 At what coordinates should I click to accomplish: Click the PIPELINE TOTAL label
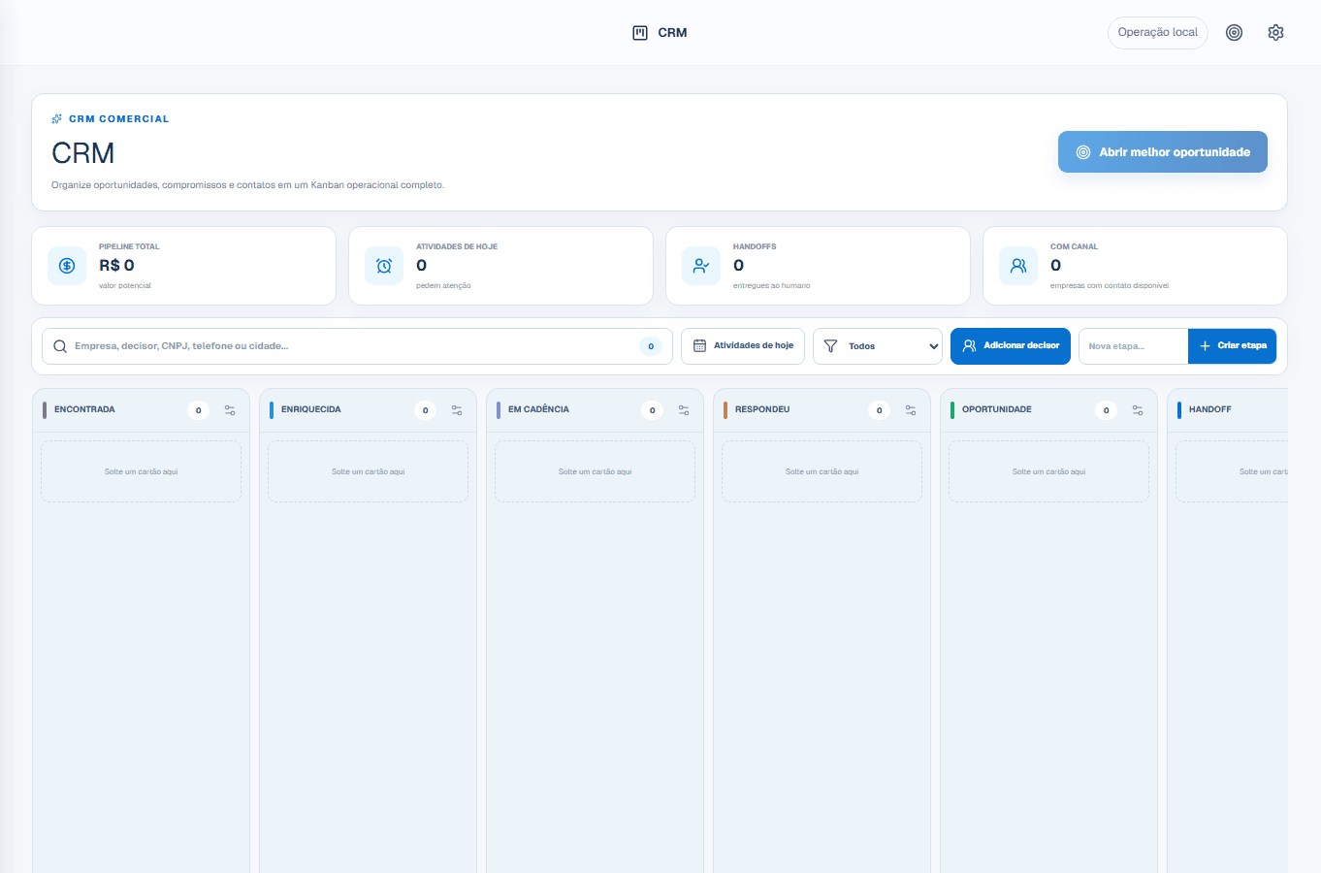(129, 246)
